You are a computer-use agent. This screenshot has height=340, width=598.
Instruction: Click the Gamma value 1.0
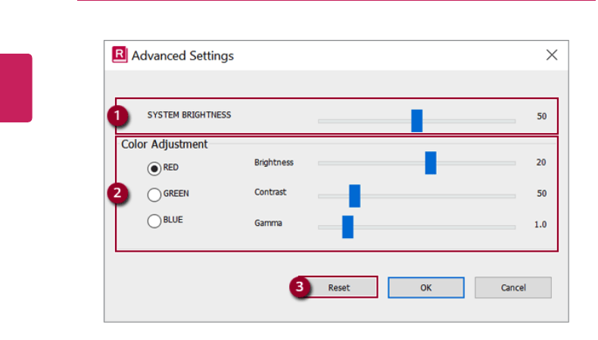tap(540, 224)
